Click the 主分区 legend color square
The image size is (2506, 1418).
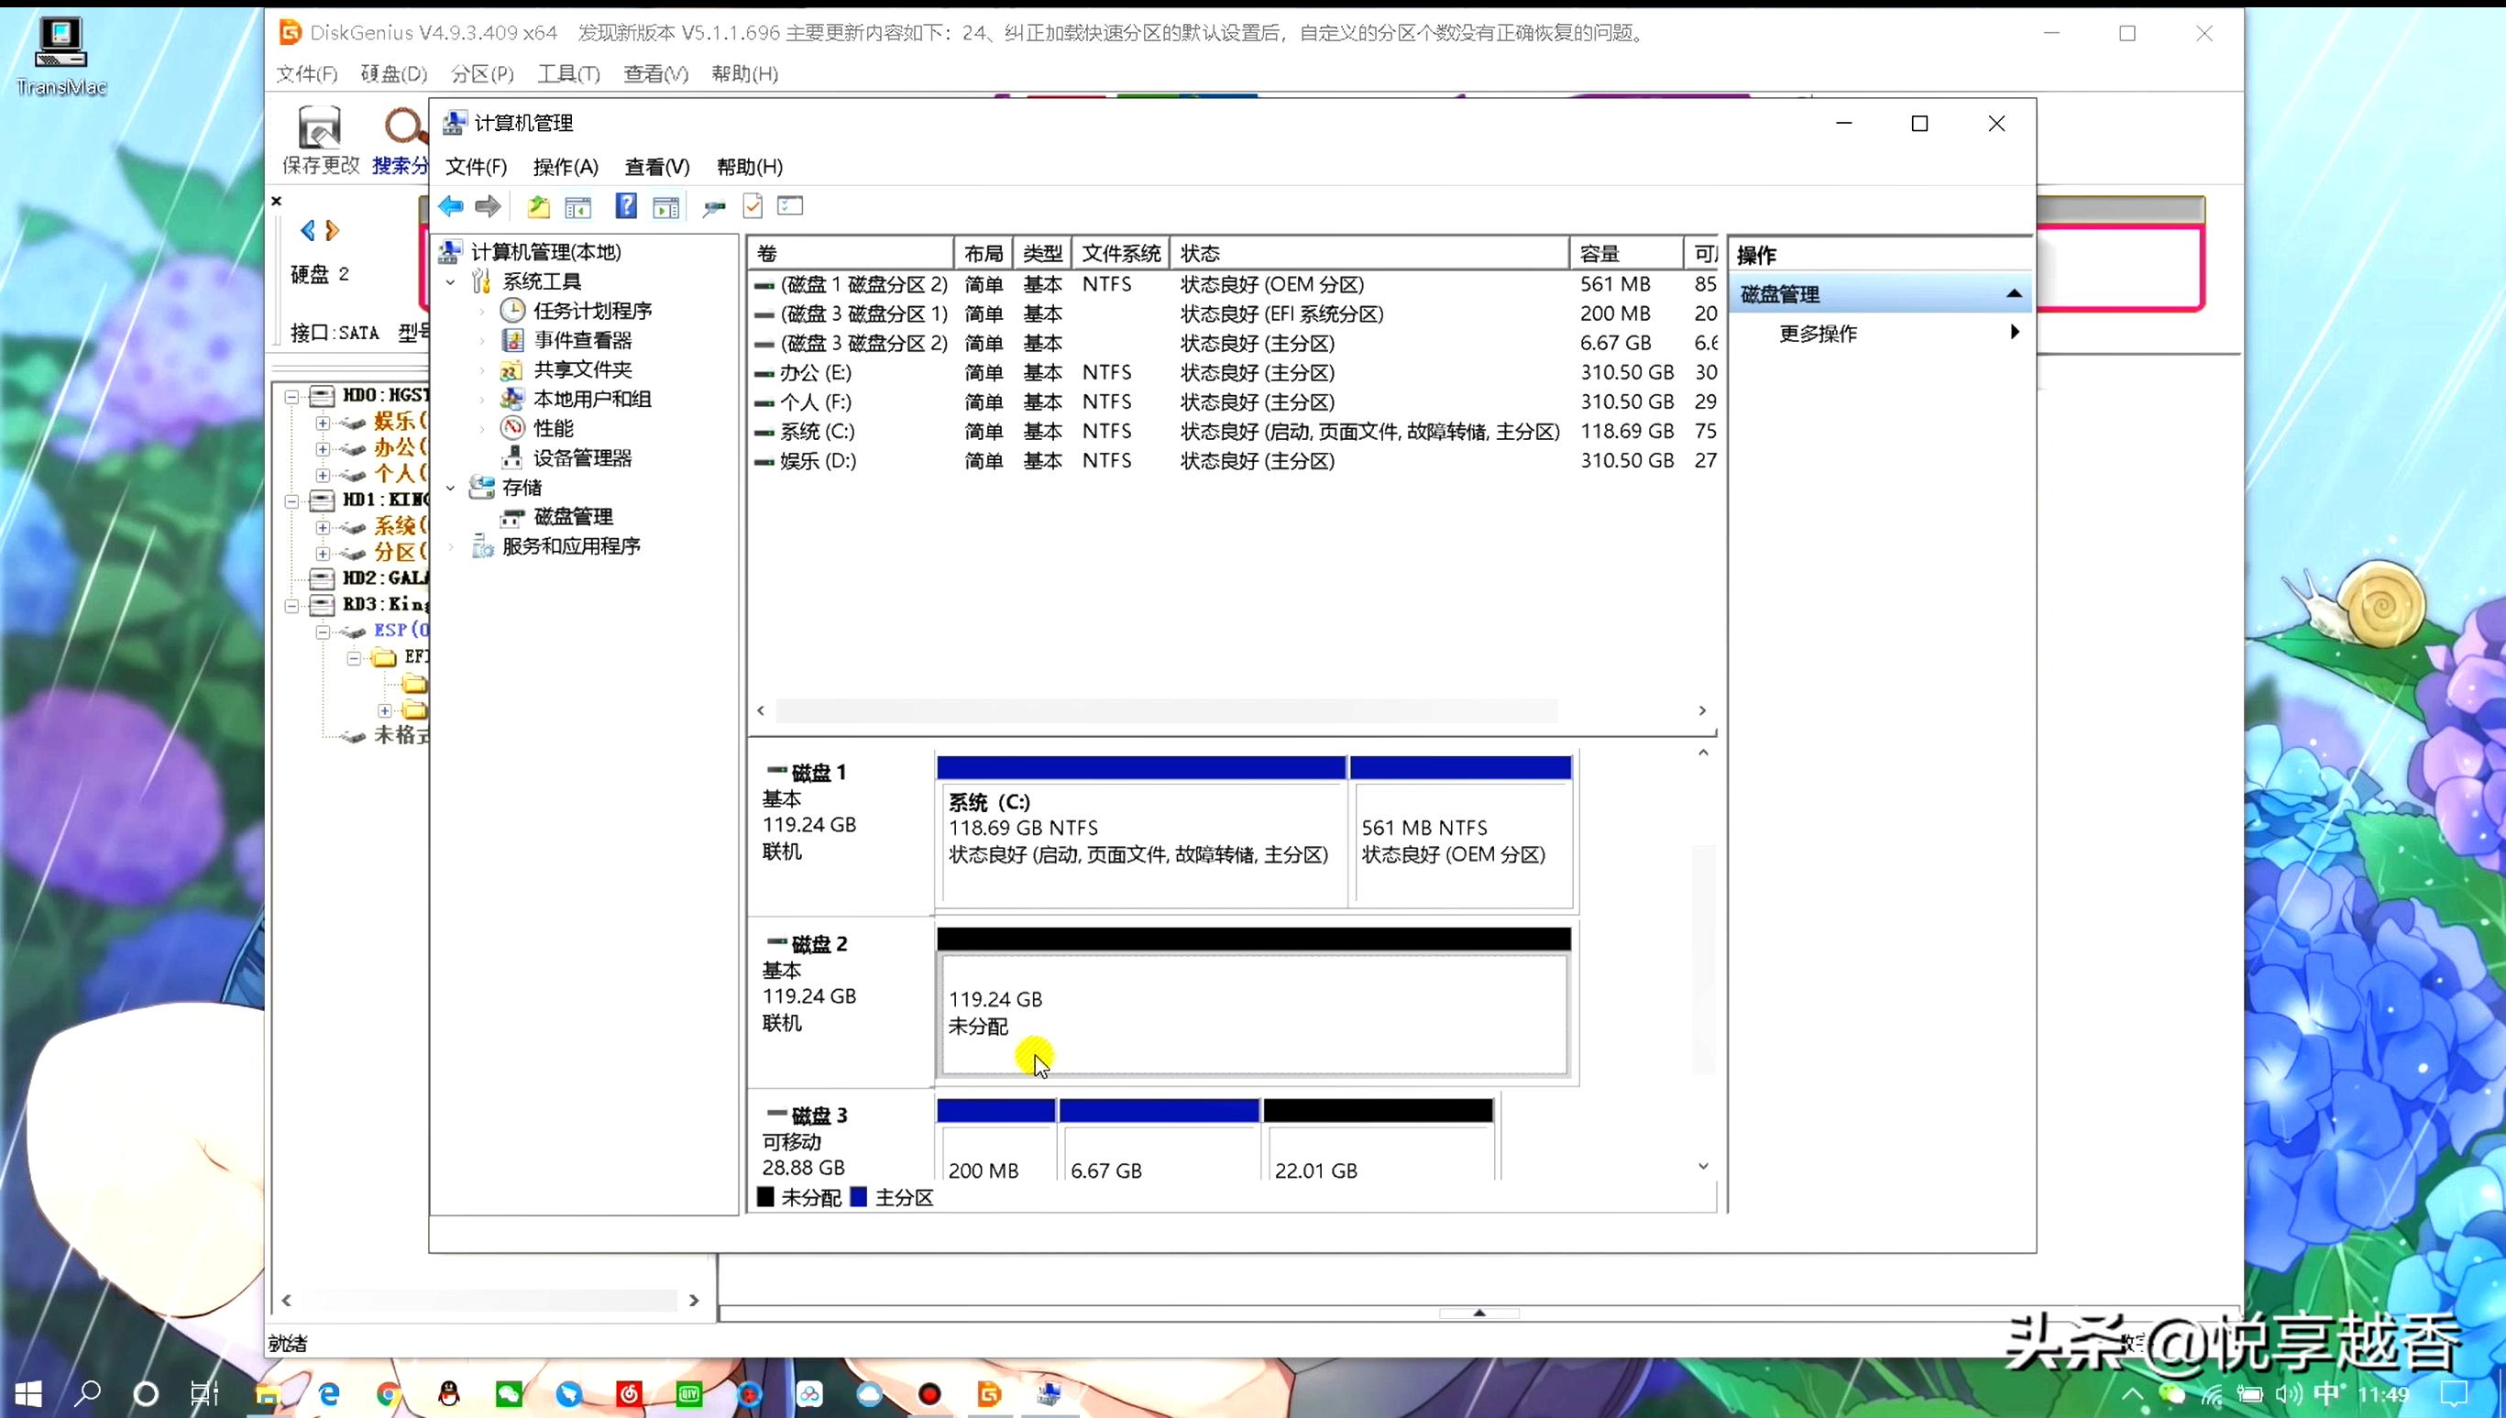(861, 1197)
